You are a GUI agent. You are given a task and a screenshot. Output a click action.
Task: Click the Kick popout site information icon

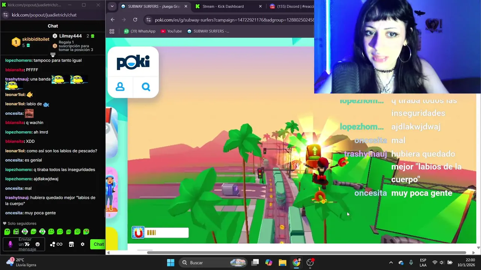point(5,15)
